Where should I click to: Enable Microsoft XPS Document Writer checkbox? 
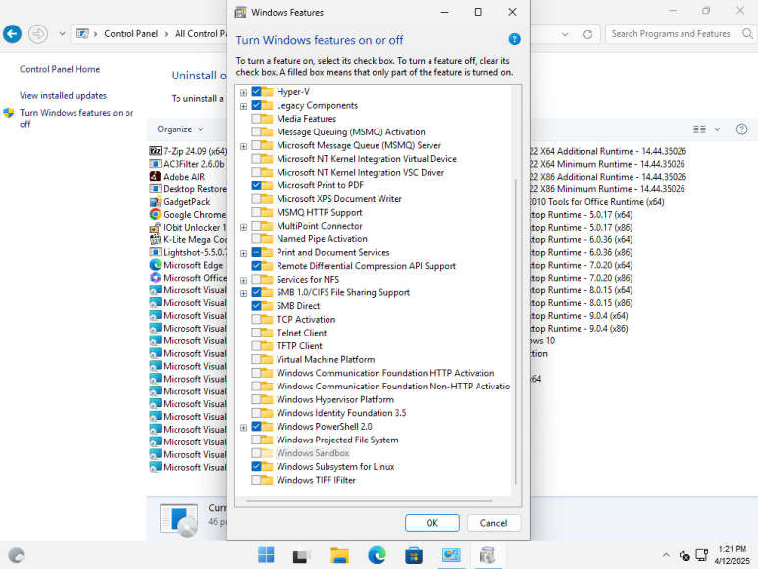pos(256,199)
